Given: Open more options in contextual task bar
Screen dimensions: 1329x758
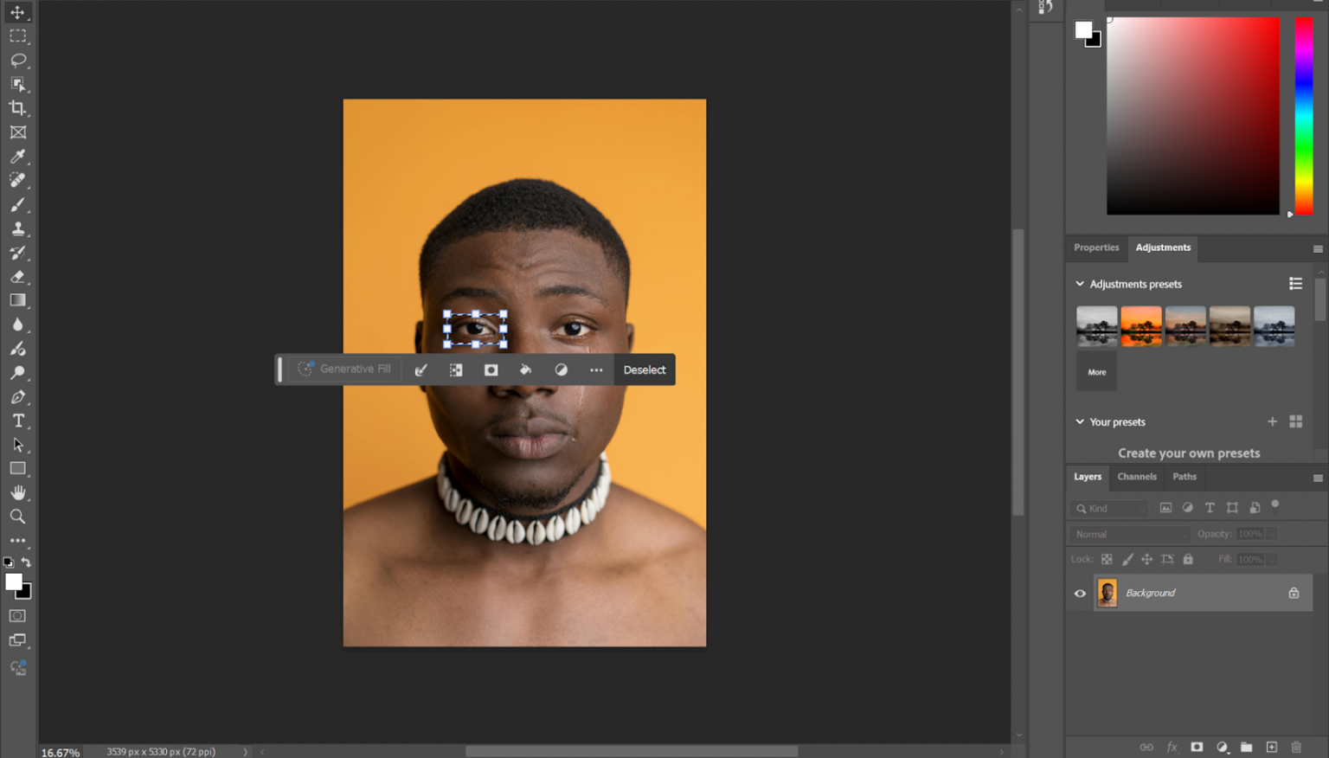Looking at the screenshot, I should (596, 369).
